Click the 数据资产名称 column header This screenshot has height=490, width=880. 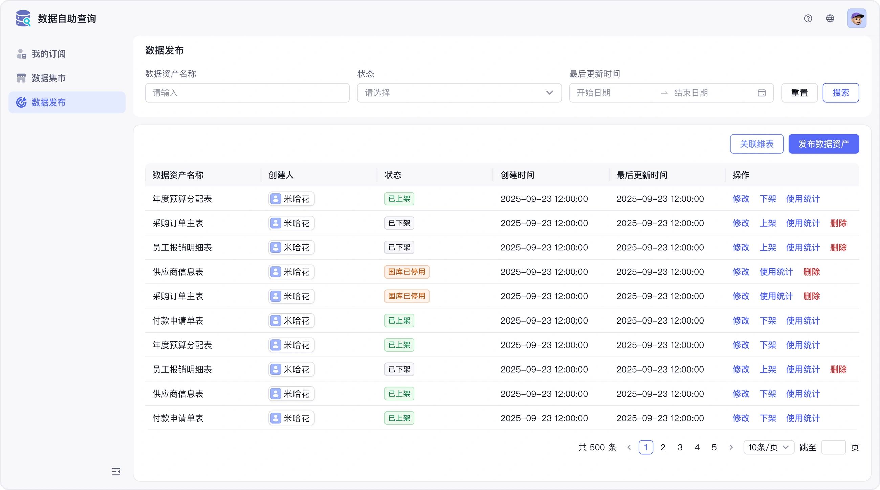(x=178, y=175)
